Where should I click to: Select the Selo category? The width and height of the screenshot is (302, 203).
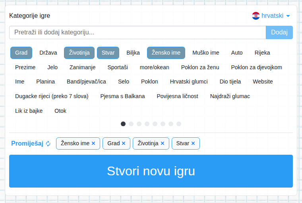(124, 82)
